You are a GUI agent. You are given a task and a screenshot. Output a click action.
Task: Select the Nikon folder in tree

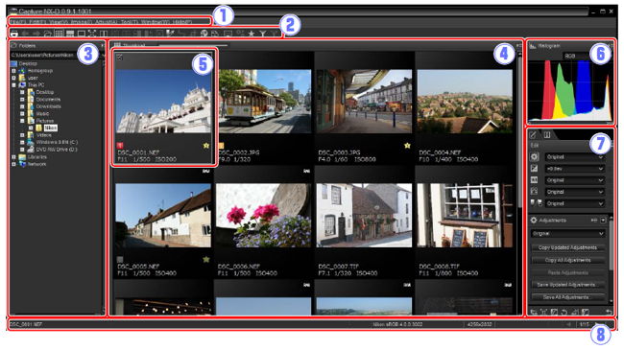[x=51, y=128]
